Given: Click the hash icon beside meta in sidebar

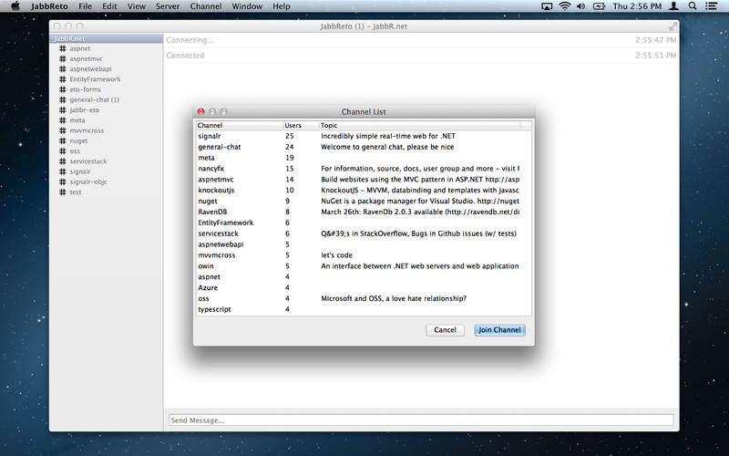Looking at the screenshot, I should (x=62, y=120).
